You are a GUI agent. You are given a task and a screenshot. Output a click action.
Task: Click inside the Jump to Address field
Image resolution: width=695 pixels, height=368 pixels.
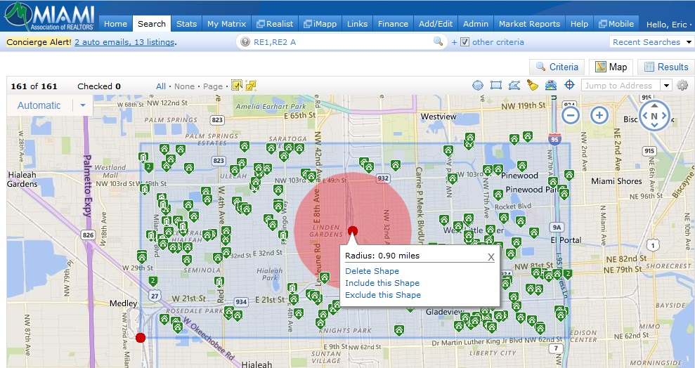pyautogui.click(x=621, y=86)
